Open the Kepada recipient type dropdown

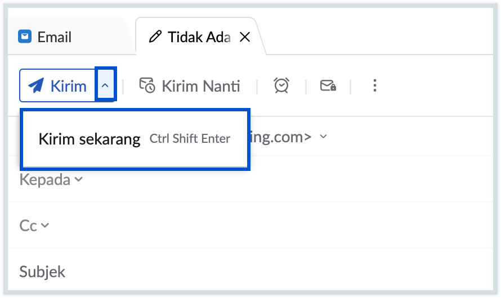click(x=78, y=179)
